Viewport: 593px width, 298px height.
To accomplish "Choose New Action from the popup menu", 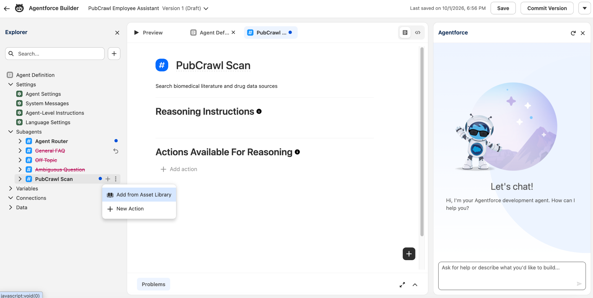I will click(139, 209).
